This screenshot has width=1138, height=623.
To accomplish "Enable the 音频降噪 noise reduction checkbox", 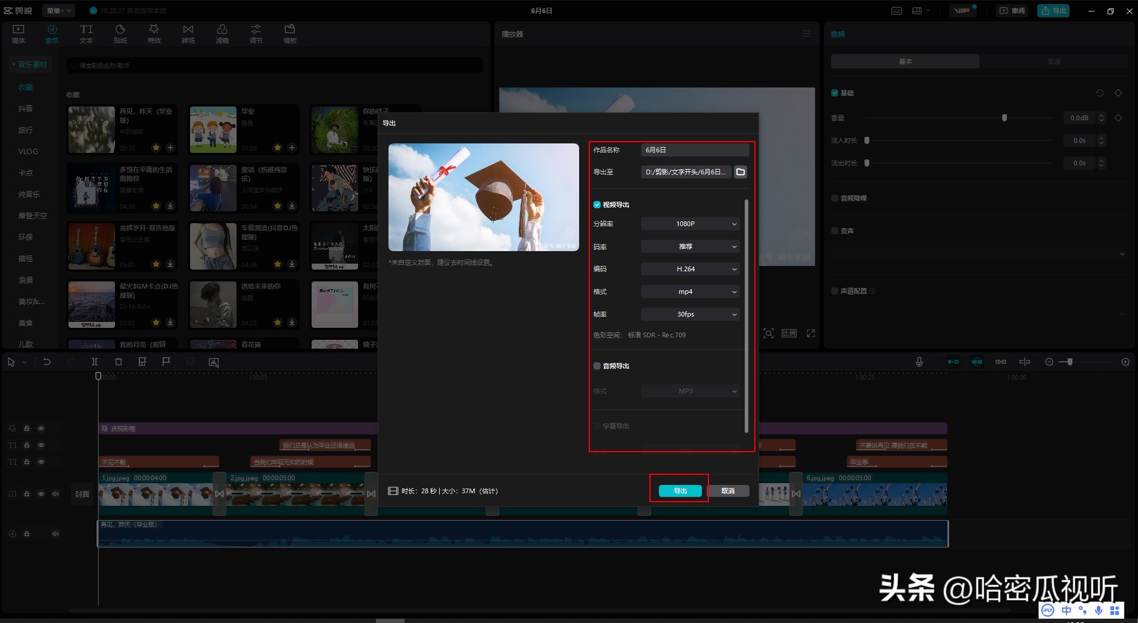I will click(835, 198).
